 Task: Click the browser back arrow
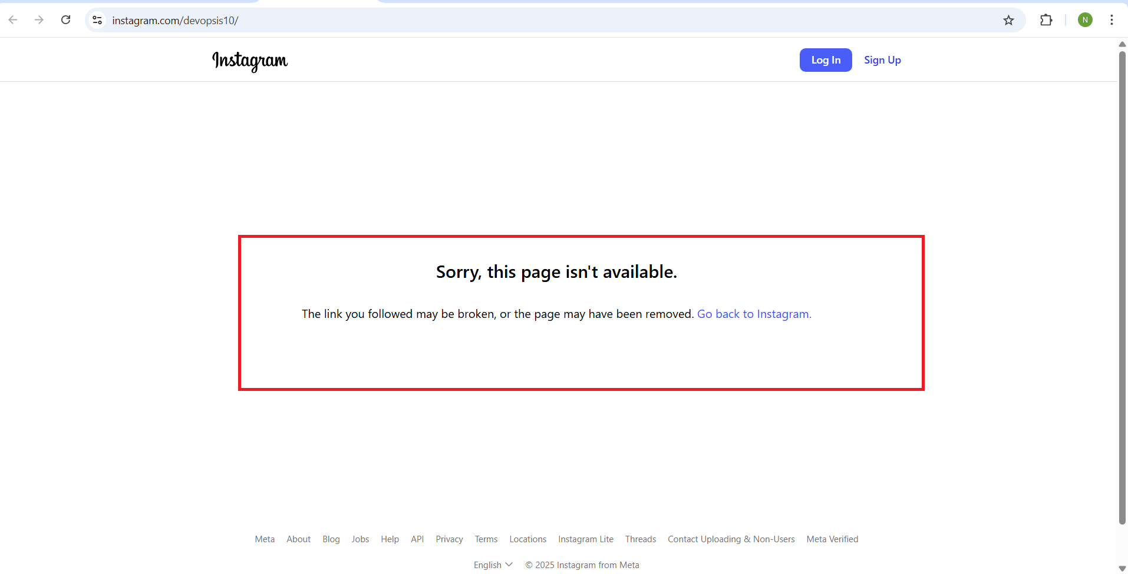pos(13,20)
